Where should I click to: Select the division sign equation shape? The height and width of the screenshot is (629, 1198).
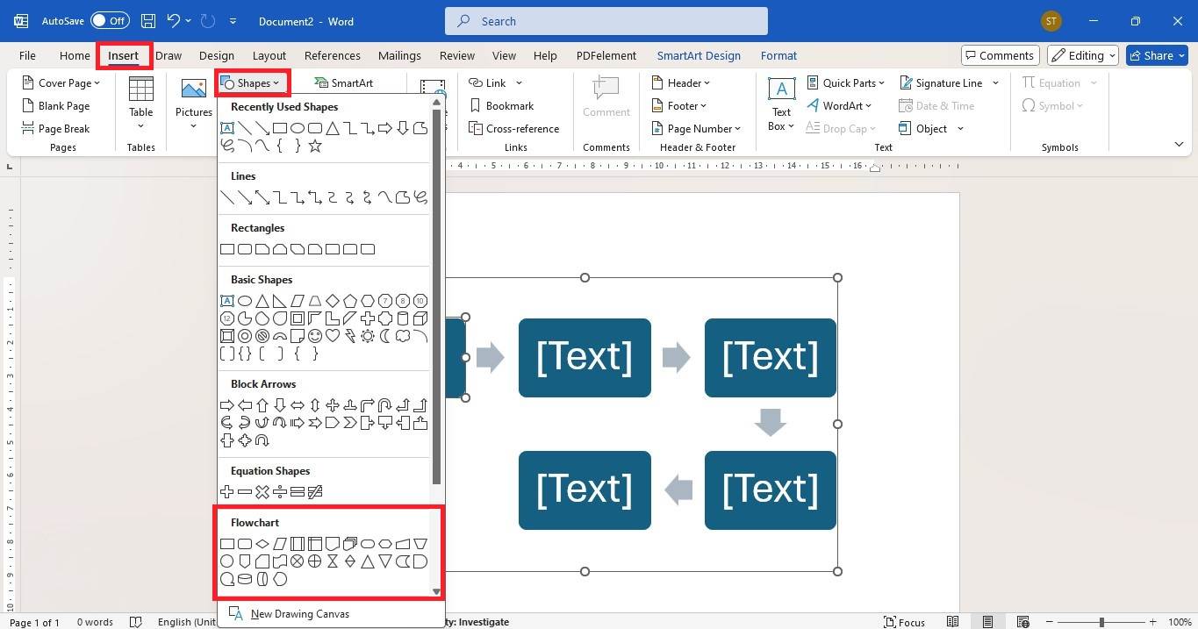[280, 492]
